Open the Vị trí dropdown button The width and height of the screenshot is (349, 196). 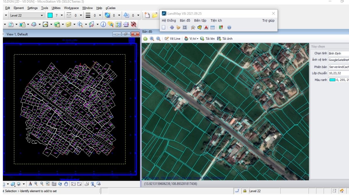(191, 39)
